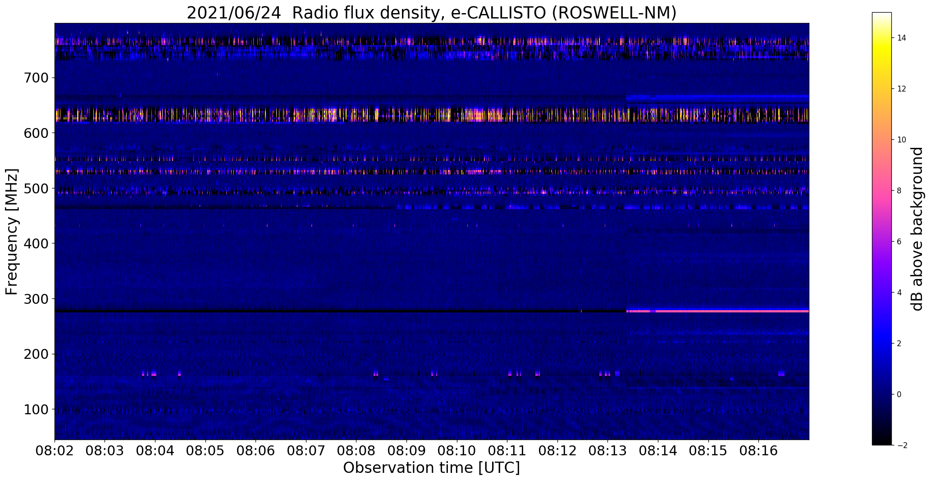Click the bright yellow band near 630 MHz
The width and height of the screenshot is (931, 481).
(432, 115)
